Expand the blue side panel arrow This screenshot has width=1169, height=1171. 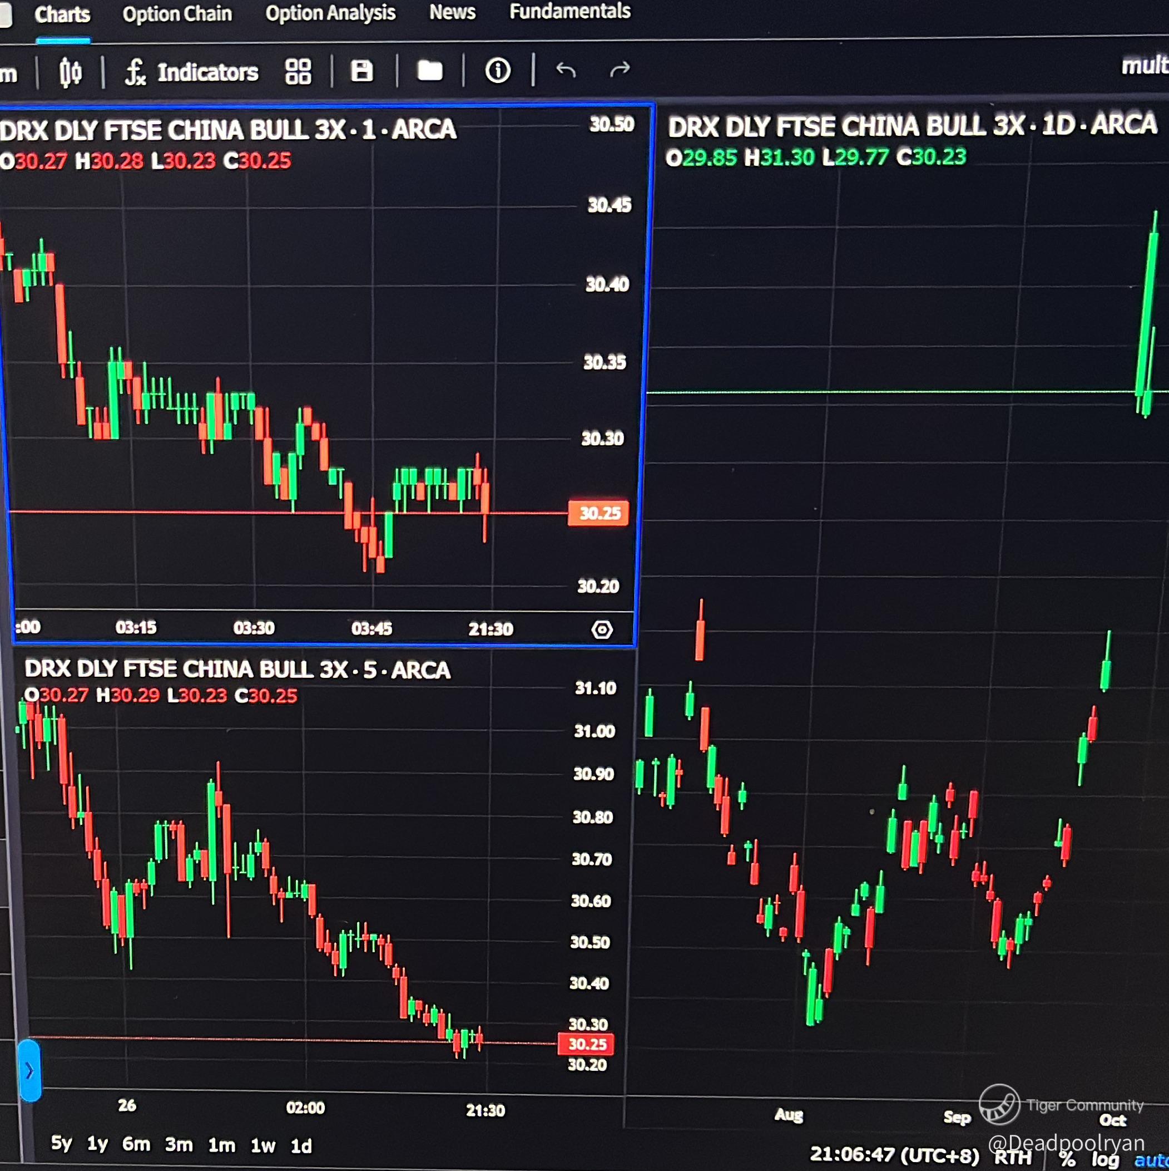[29, 1071]
